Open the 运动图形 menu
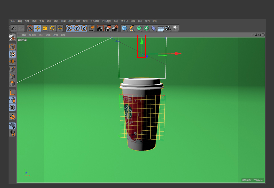 point(106,21)
